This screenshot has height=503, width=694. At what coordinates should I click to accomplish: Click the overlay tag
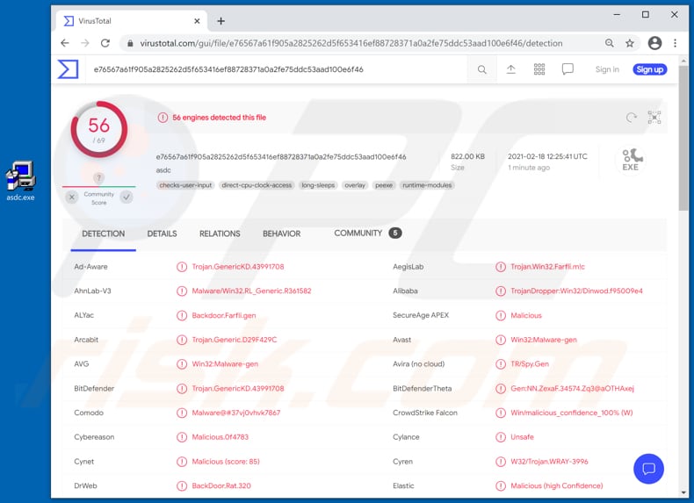pos(355,185)
